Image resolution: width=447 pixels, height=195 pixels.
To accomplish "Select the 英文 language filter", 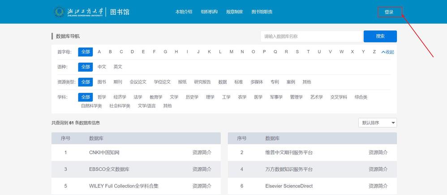I will [118, 67].
